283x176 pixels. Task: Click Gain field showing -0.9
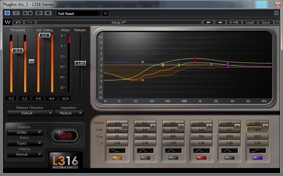coord(257,130)
